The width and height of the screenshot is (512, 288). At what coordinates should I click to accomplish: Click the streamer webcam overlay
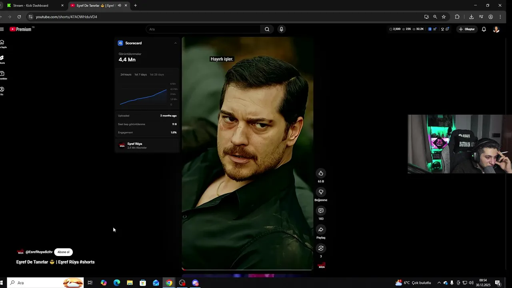point(460,144)
